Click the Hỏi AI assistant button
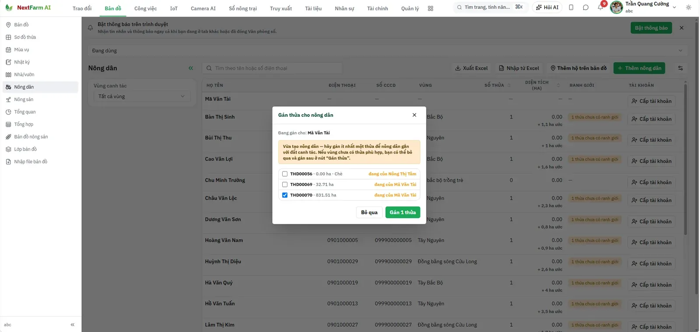700x332 pixels. [547, 7]
